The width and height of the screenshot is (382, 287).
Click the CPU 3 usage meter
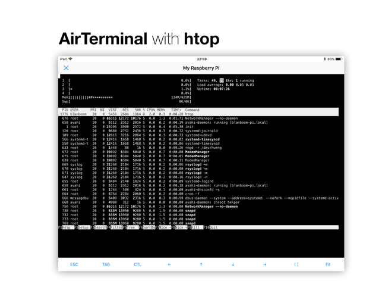coord(127,89)
